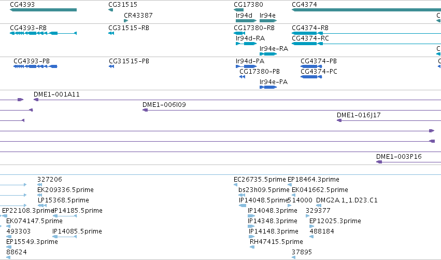
Task: Select the EP12025.3prime EST
Action: (311, 226)
